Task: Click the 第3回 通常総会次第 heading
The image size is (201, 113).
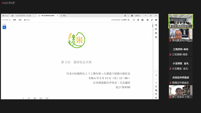Action: pos(76,62)
